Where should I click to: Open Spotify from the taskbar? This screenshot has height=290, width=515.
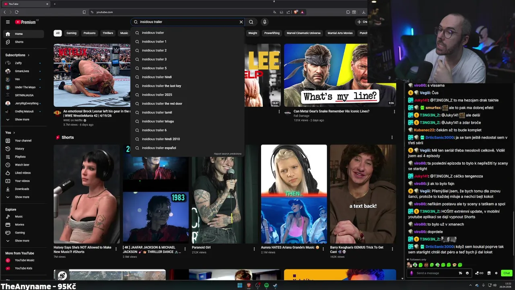[x=266, y=286]
